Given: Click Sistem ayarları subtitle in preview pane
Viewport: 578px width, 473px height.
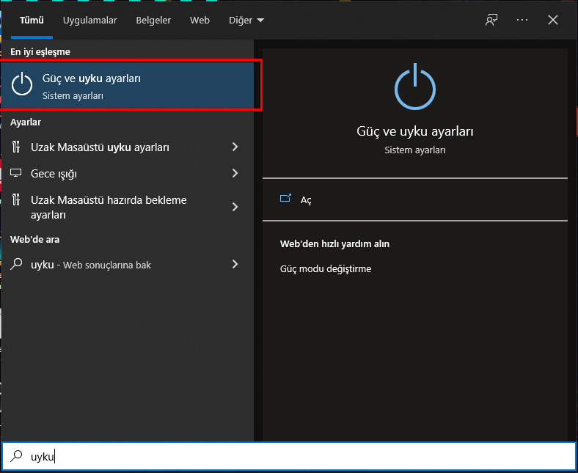Looking at the screenshot, I should click(x=415, y=150).
